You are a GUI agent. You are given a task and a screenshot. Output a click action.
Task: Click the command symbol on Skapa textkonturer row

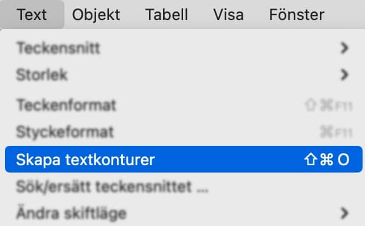[x=327, y=160]
